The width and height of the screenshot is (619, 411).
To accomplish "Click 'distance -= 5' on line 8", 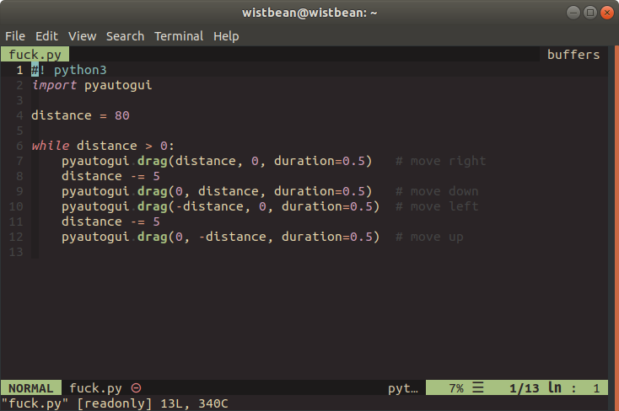I will coord(110,176).
